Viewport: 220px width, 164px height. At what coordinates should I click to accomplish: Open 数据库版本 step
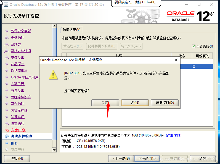tap(19, 71)
